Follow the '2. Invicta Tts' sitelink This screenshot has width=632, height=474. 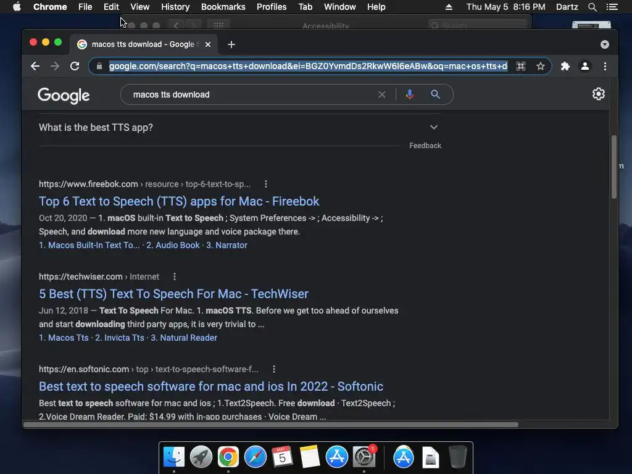point(119,338)
